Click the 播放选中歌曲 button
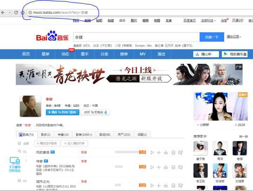Viewport: 253px width, 191px height. pyautogui.click(x=47, y=143)
